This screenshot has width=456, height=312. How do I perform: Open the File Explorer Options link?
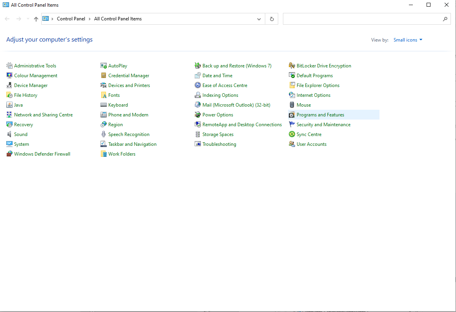pos(318,85)
